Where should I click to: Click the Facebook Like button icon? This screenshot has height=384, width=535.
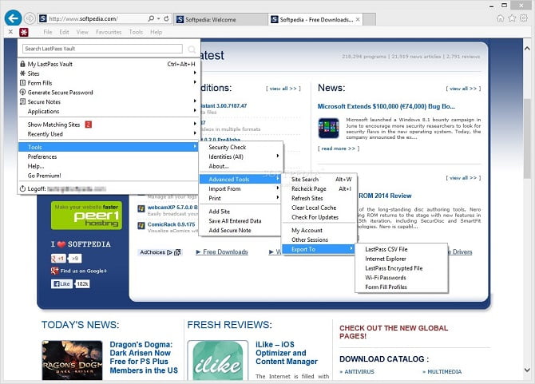62,283
